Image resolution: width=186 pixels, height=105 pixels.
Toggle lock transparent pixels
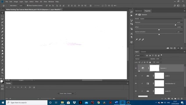pos(139,62)
